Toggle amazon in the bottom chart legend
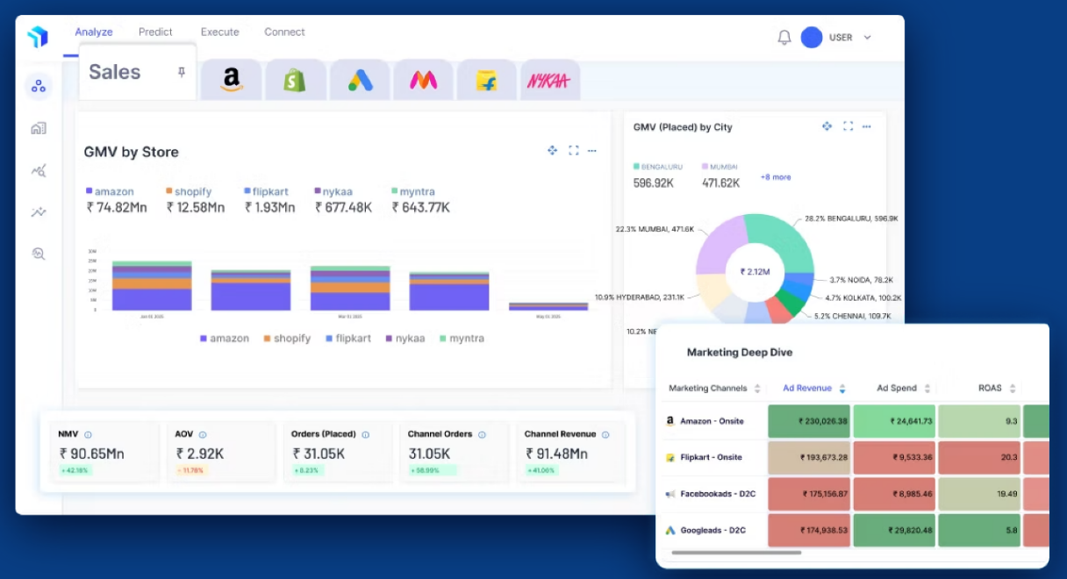 [225, 339]
